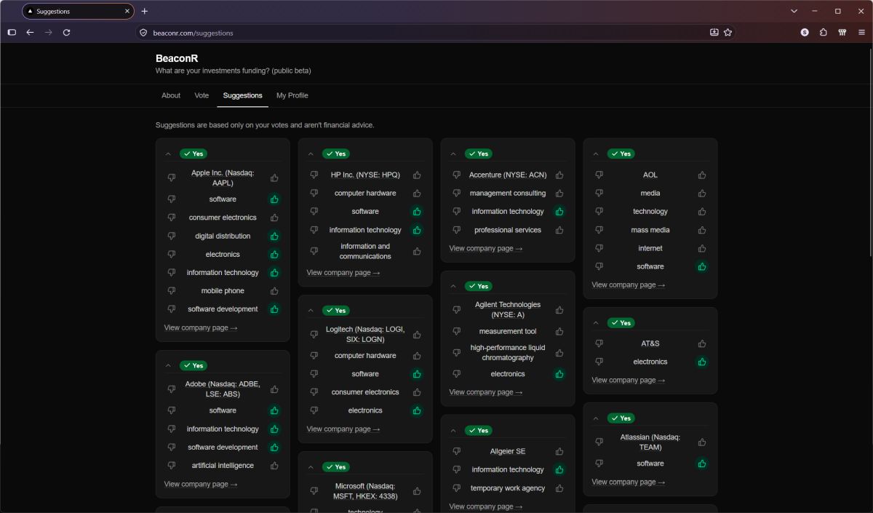This screenshot has width=873, height=513.
Task: Toggle like on Accenture information technology
Action: 559,212
